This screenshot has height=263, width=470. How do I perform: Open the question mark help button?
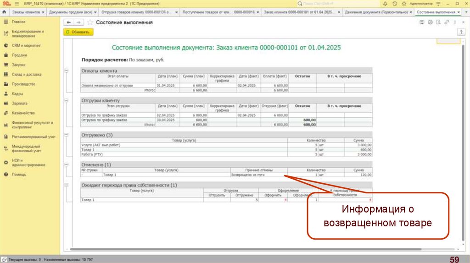(x=461, y=32)
